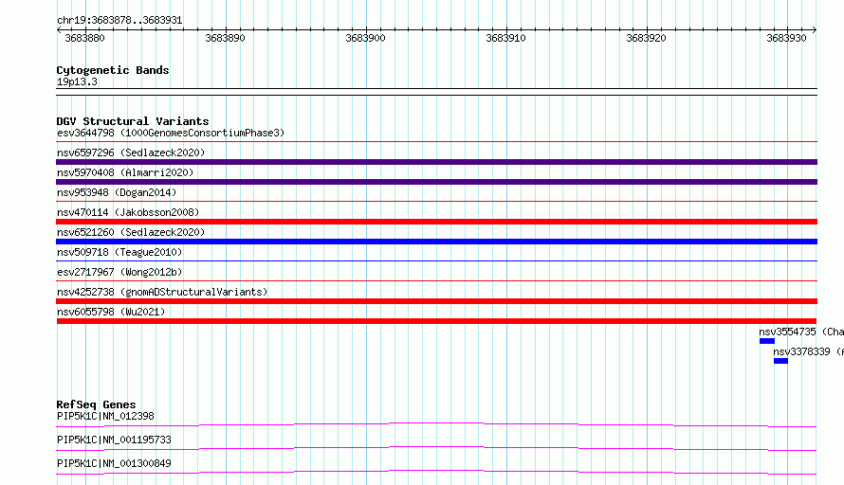The image size is (844, 485).
Task: Click the esv2717967 Wong2012b variant label
Action: click(119, 272)
